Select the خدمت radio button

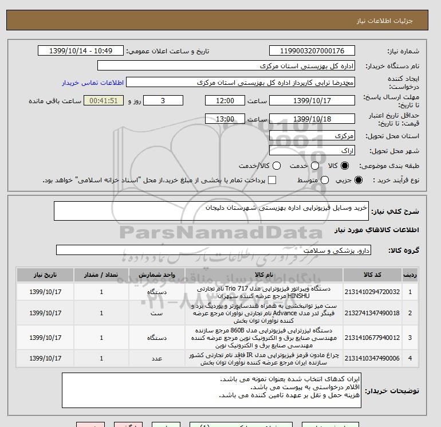pyautogui.click(x=315, y=166)
